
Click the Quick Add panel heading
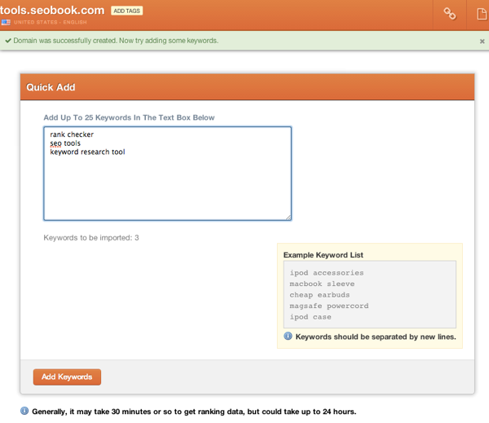[x=51, y=87]
